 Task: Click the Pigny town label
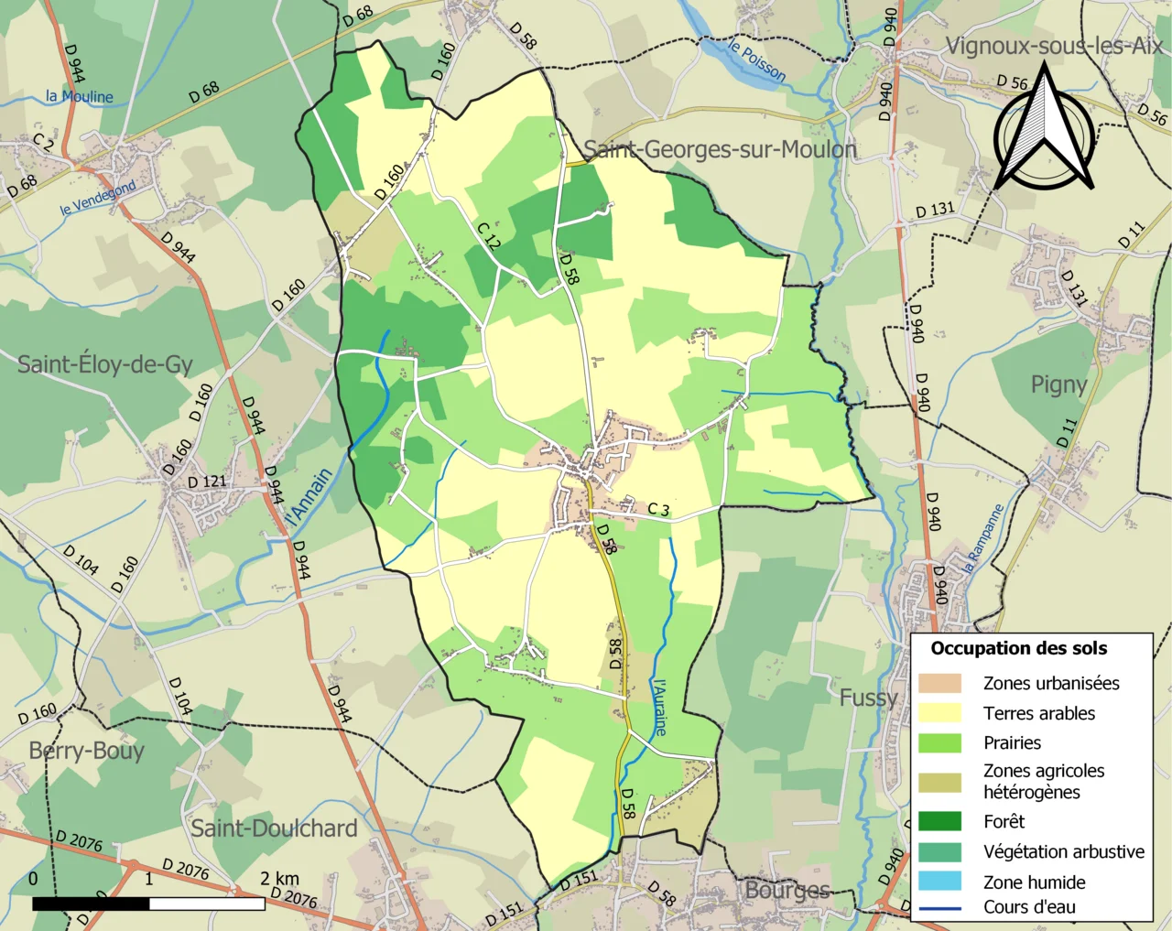coord(1058,384)
